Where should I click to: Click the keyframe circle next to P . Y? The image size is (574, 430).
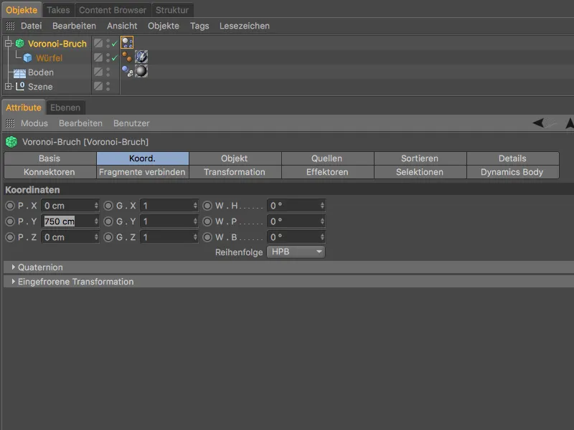click(x=10, y=221)
